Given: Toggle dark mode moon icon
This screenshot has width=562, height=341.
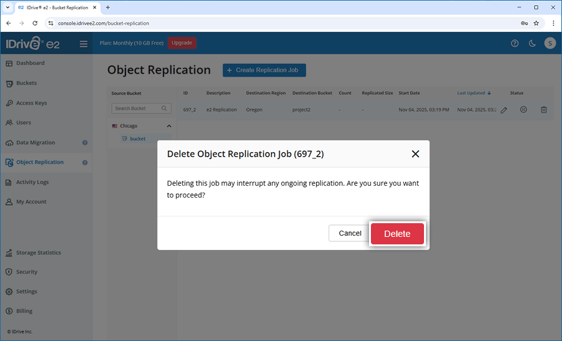Looking at the screenshot, I should 532,43.
